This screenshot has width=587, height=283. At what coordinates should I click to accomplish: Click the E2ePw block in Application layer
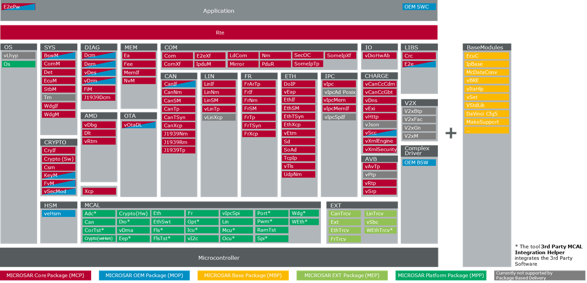pos(18,7)
